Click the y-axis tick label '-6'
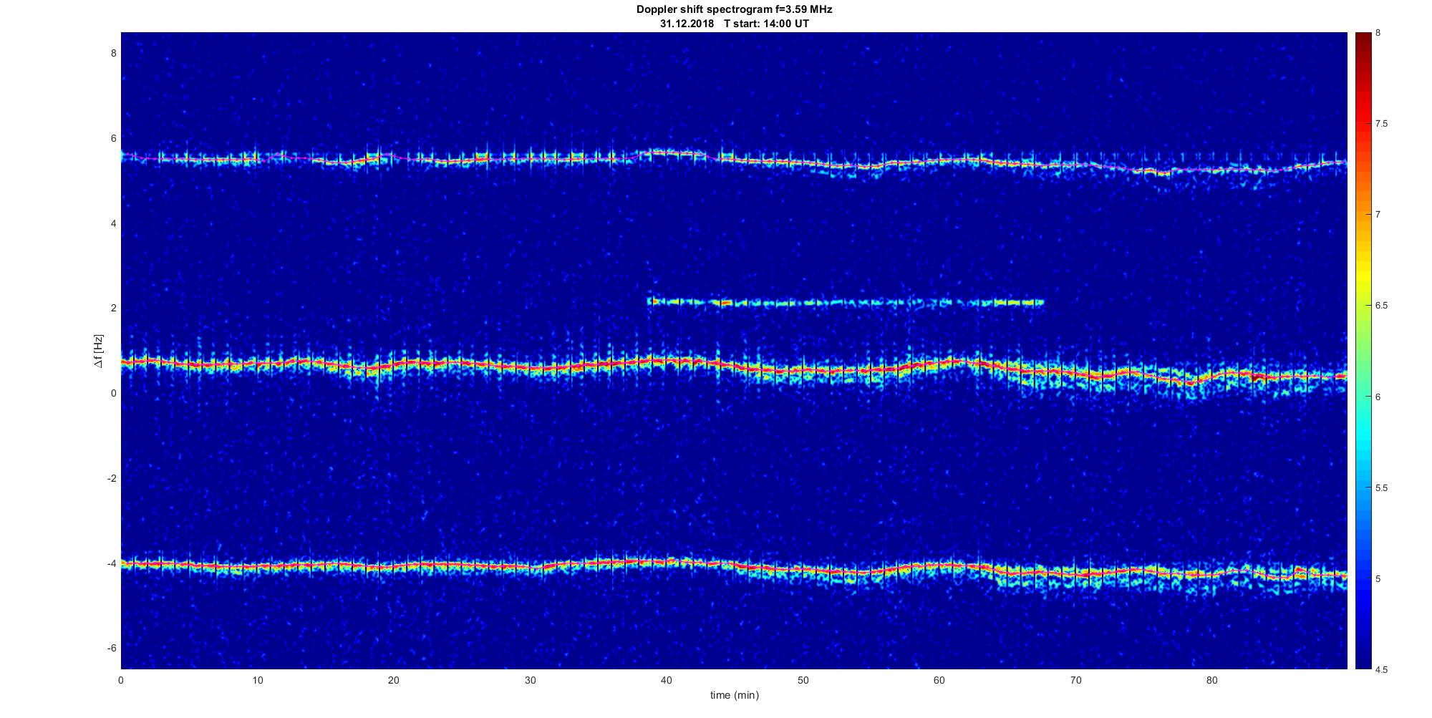Screen dimensions: 1432x718 (x=111, y=648)
